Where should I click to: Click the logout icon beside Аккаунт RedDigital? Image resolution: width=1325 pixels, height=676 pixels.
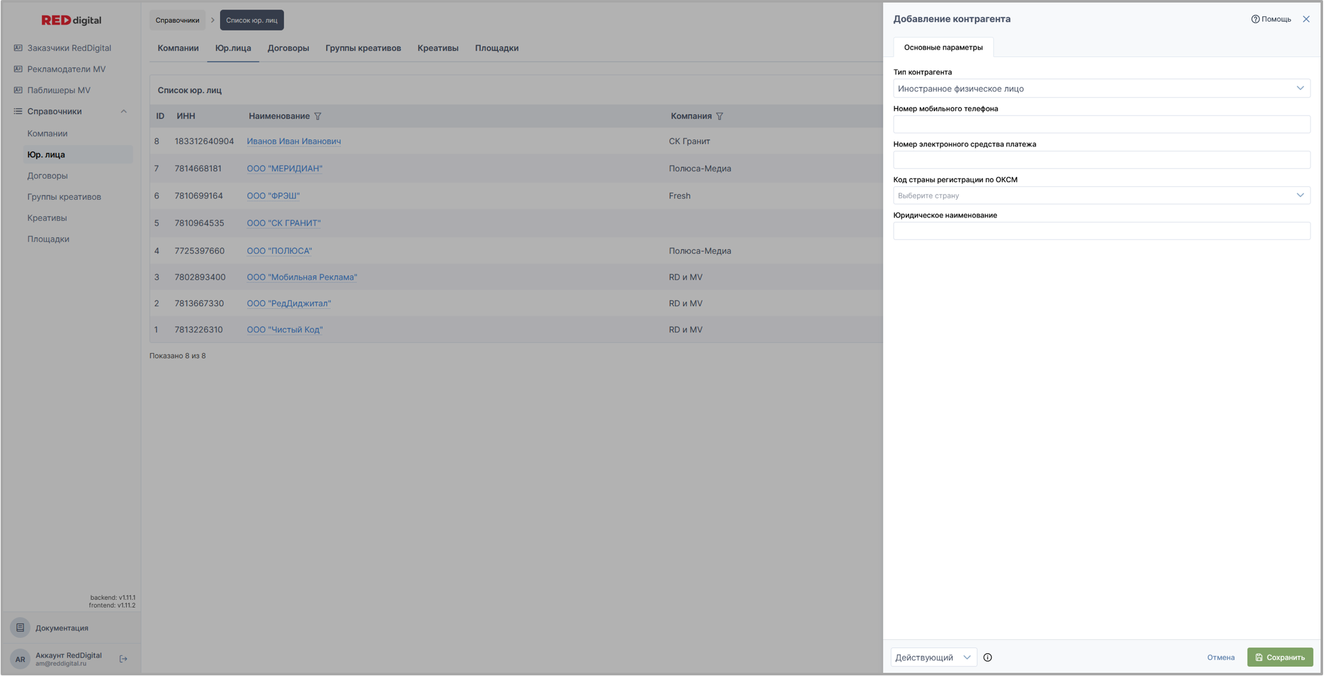coord(124,659)
